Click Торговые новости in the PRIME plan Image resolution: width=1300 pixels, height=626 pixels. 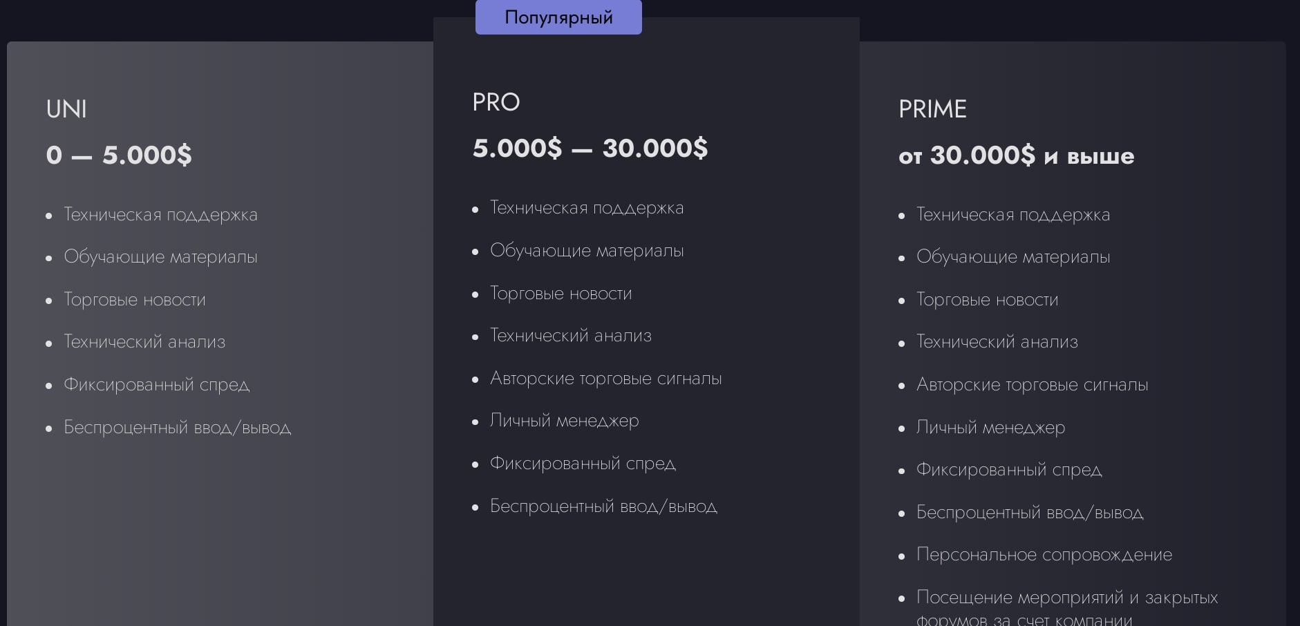click(x=988, y=300)
